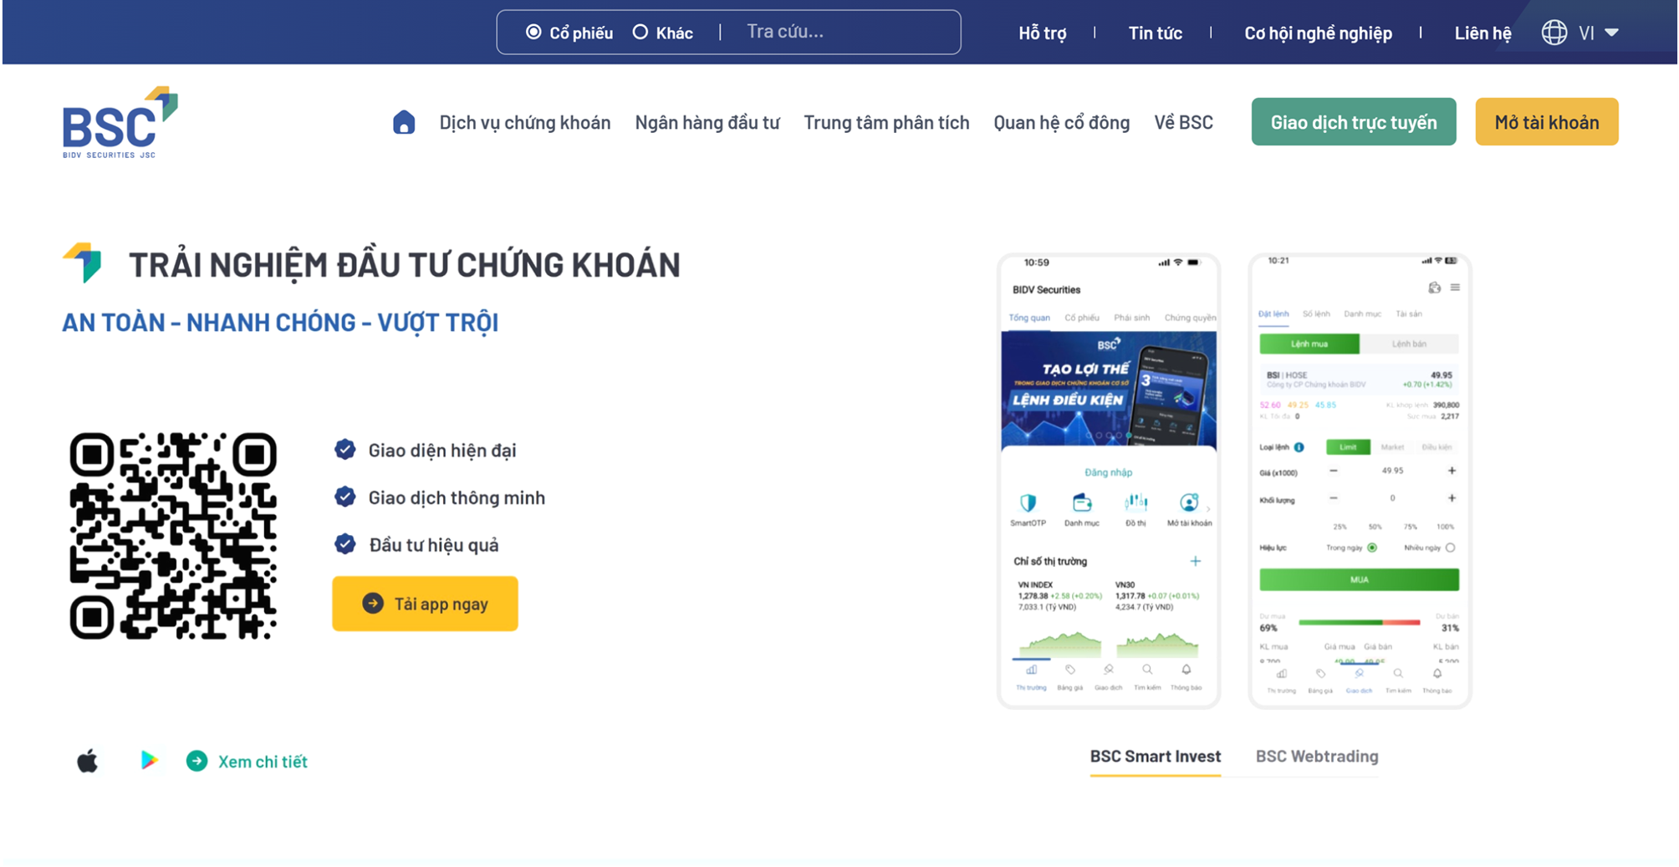
Task: Click the Lệnh mua tab in mockup
Action: coord(1309,344)
